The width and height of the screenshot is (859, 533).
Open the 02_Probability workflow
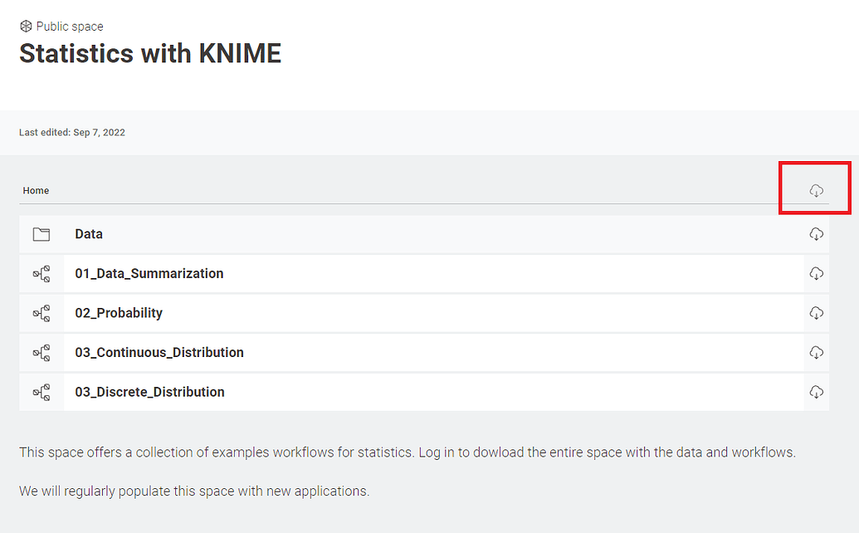point(117,313)
